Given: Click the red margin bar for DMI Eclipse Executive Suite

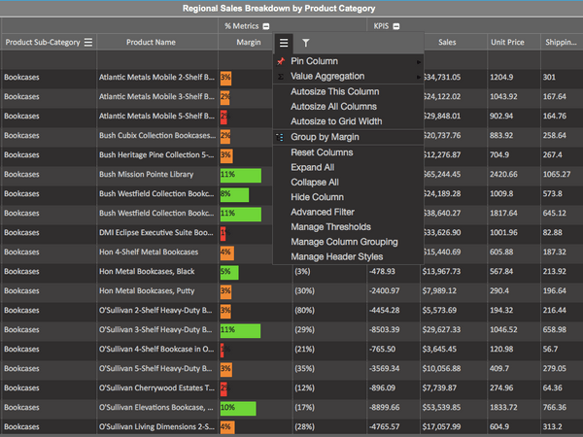Looking at the screenshot, I should pyautogui.click(x=223, y=233).
